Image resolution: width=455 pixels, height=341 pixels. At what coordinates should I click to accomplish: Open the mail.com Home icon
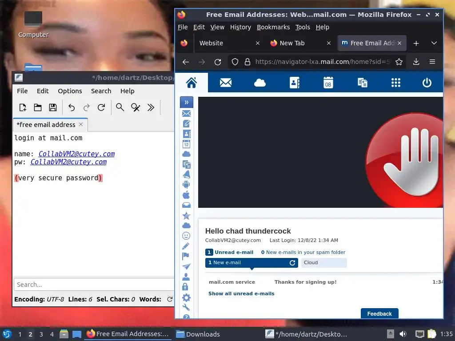(192, 83)
